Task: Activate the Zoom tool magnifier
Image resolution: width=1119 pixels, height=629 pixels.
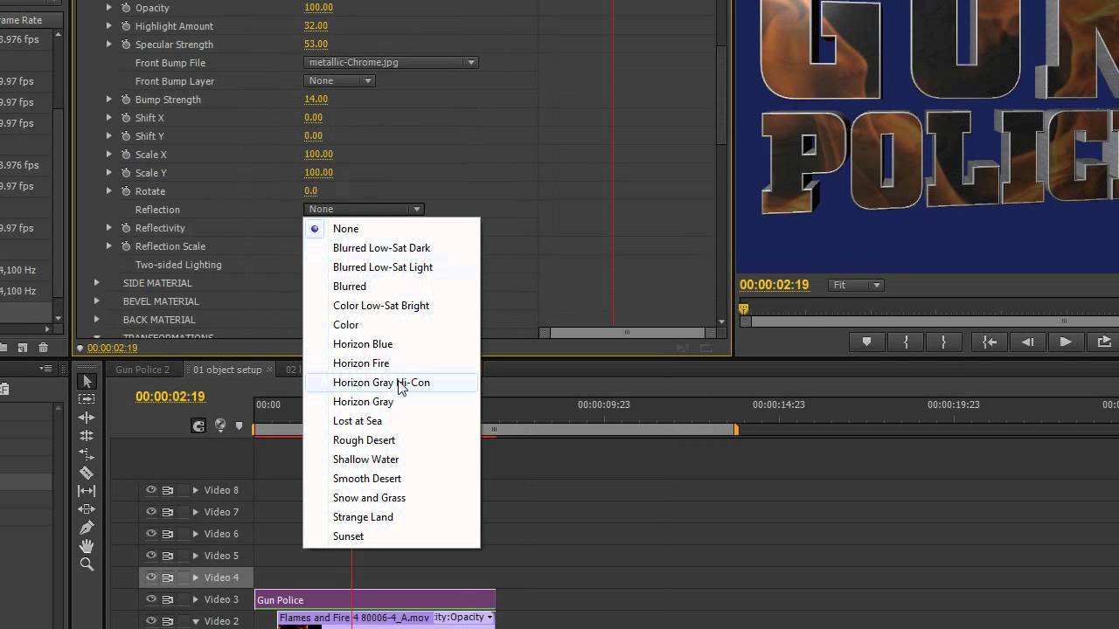Action: pos(87,564)
